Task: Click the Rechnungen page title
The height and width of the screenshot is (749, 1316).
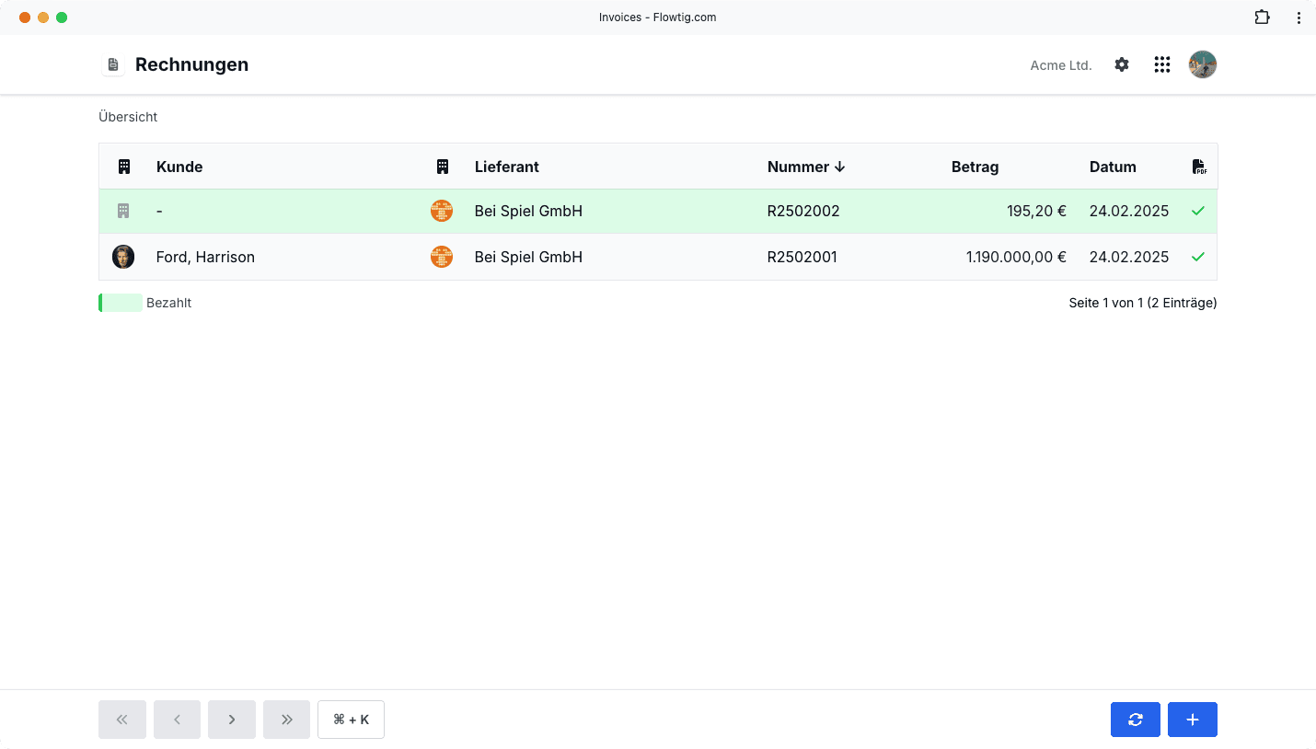Action: point(191,64)
